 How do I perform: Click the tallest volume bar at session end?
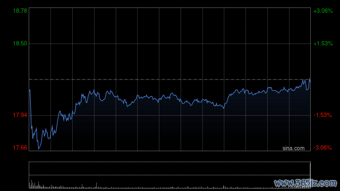click(x=310, y=175)
